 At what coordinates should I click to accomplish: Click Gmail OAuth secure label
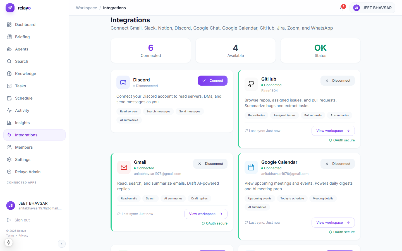(x=214, y=223)
